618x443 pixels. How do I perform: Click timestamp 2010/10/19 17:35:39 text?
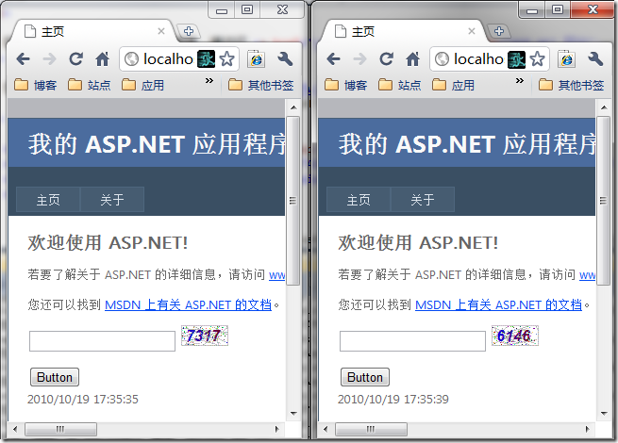[393, 400]
